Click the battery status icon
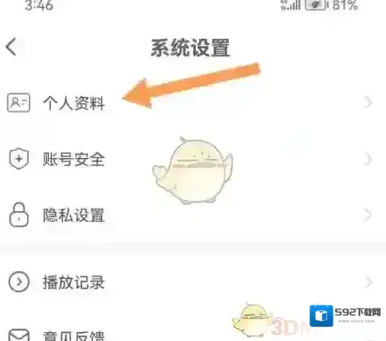Screen dimensions: 386x341 tap(316, 5)
